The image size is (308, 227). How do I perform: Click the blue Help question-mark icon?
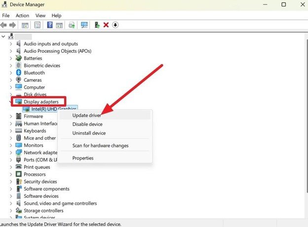point(50,25)
